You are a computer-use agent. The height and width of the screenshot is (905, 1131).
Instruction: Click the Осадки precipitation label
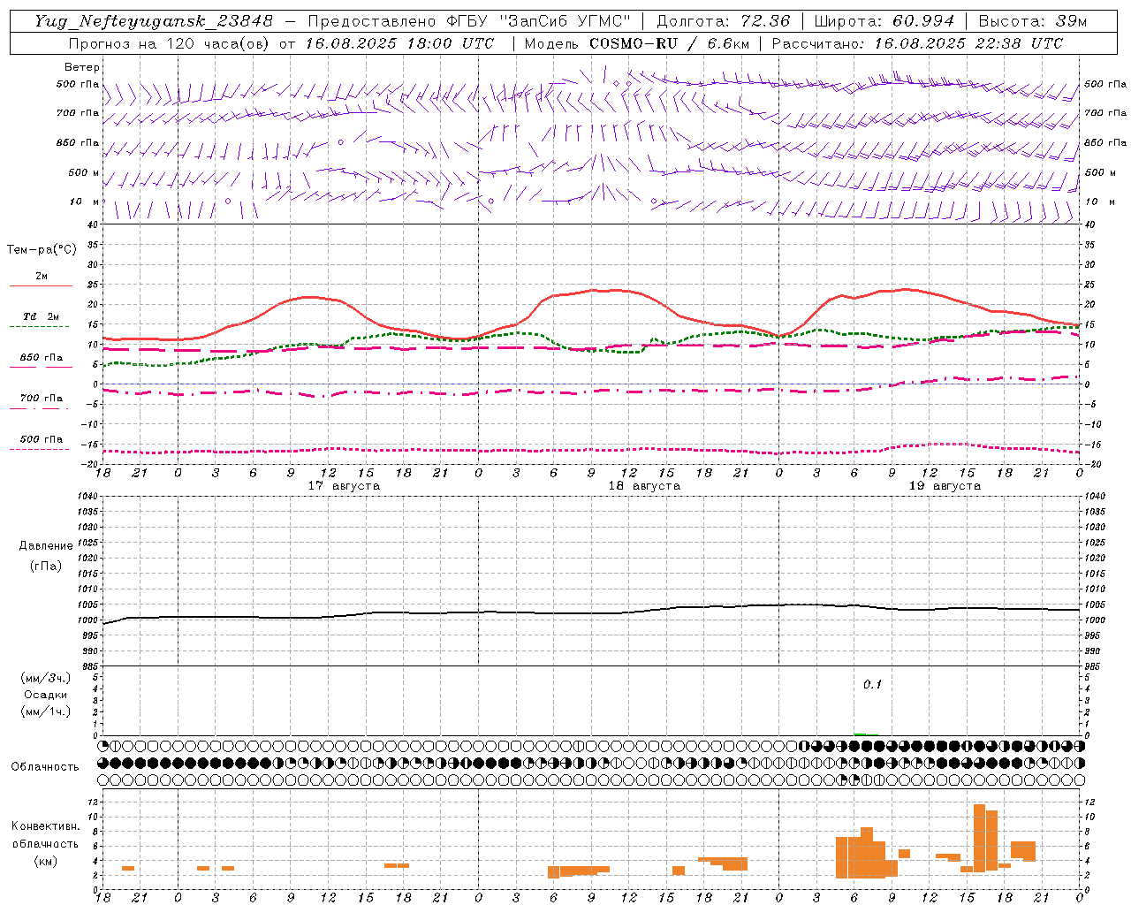tap(46, 695)
